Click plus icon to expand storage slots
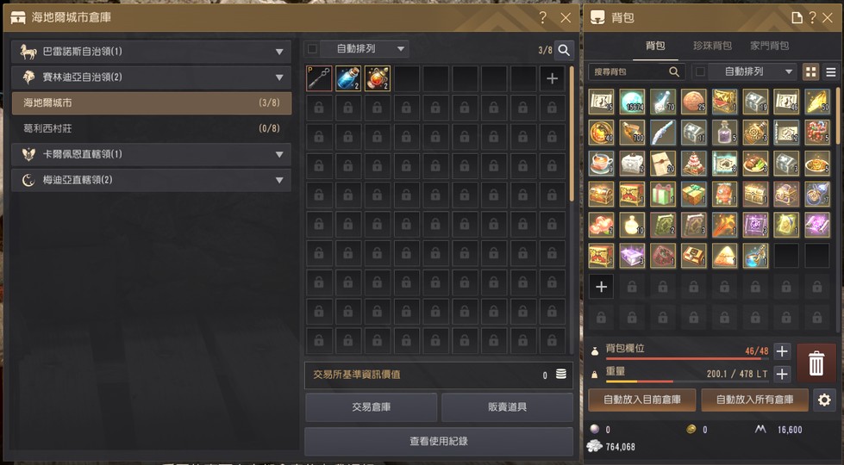 point(552,78)
